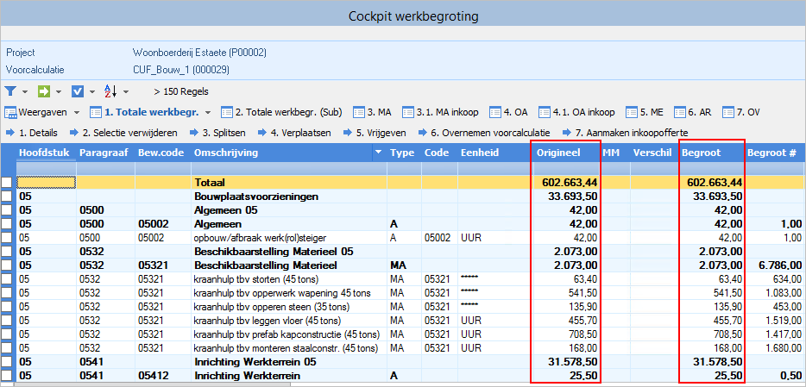
Task: Switch to 3.1. MA inkoop view
Action: coord(441,112)
